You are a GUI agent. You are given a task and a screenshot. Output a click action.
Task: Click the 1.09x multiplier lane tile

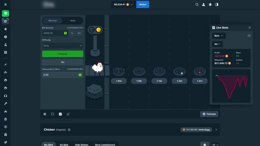coord(139,81)
